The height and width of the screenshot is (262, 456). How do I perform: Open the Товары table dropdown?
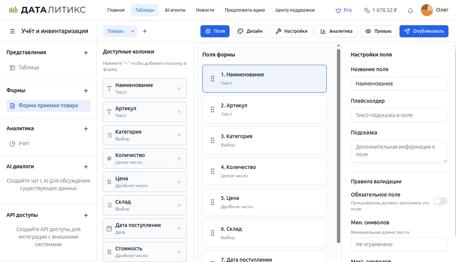point(133,31)
